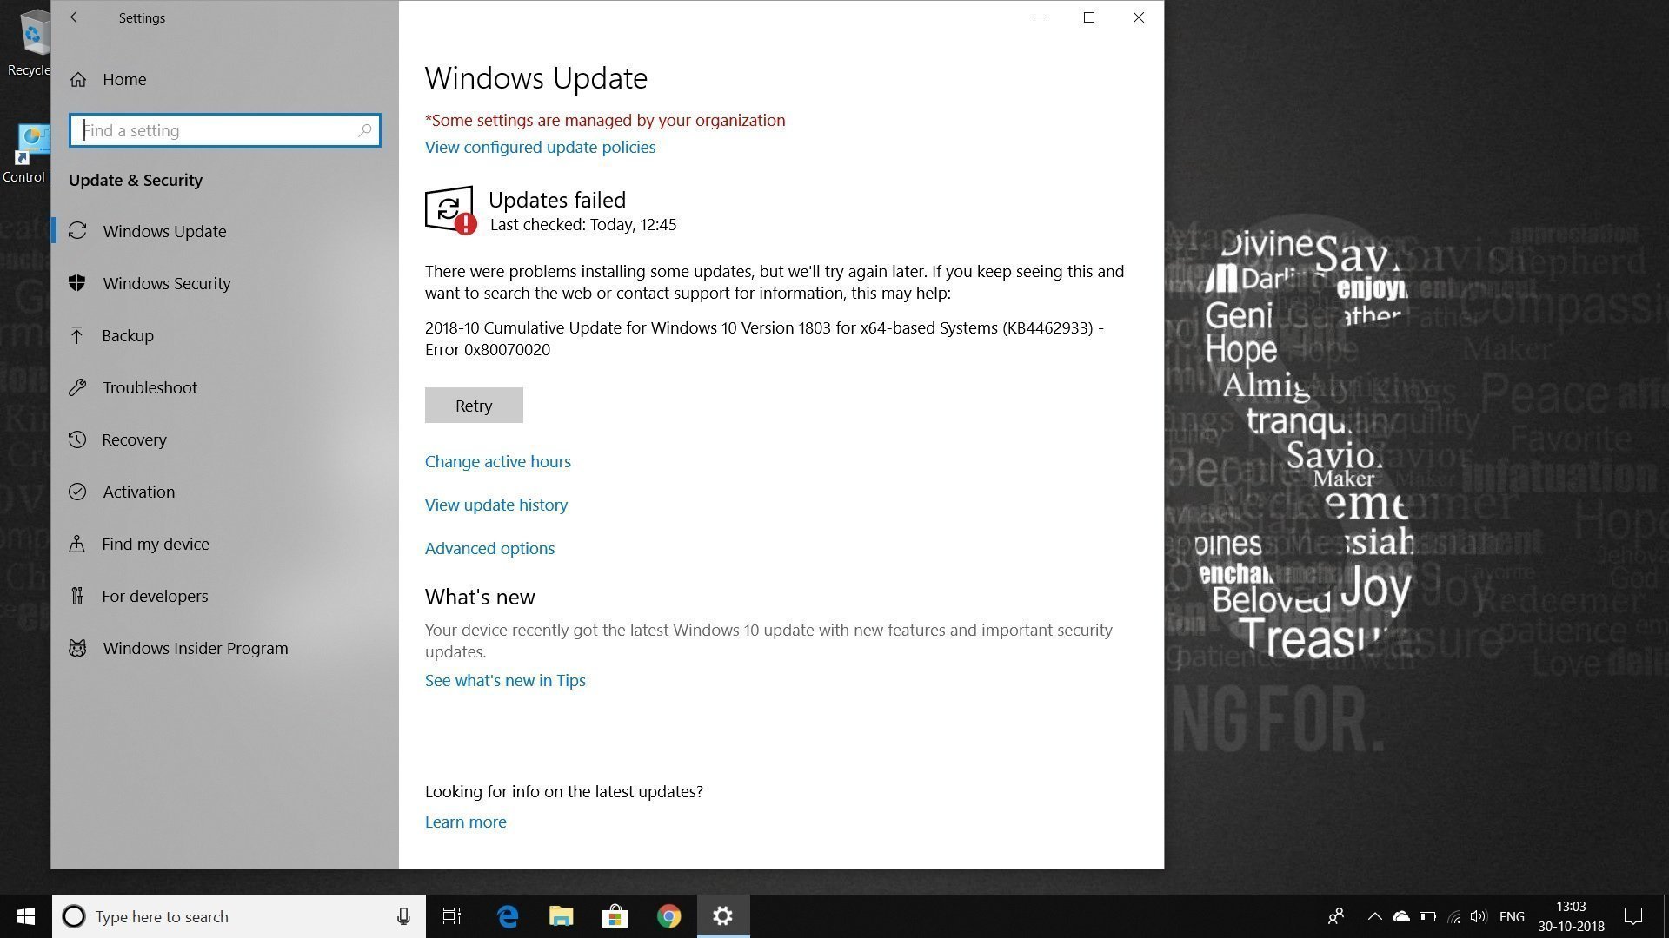
Task: Click the Cortana circle icon
Action: (x=74, y=916)
